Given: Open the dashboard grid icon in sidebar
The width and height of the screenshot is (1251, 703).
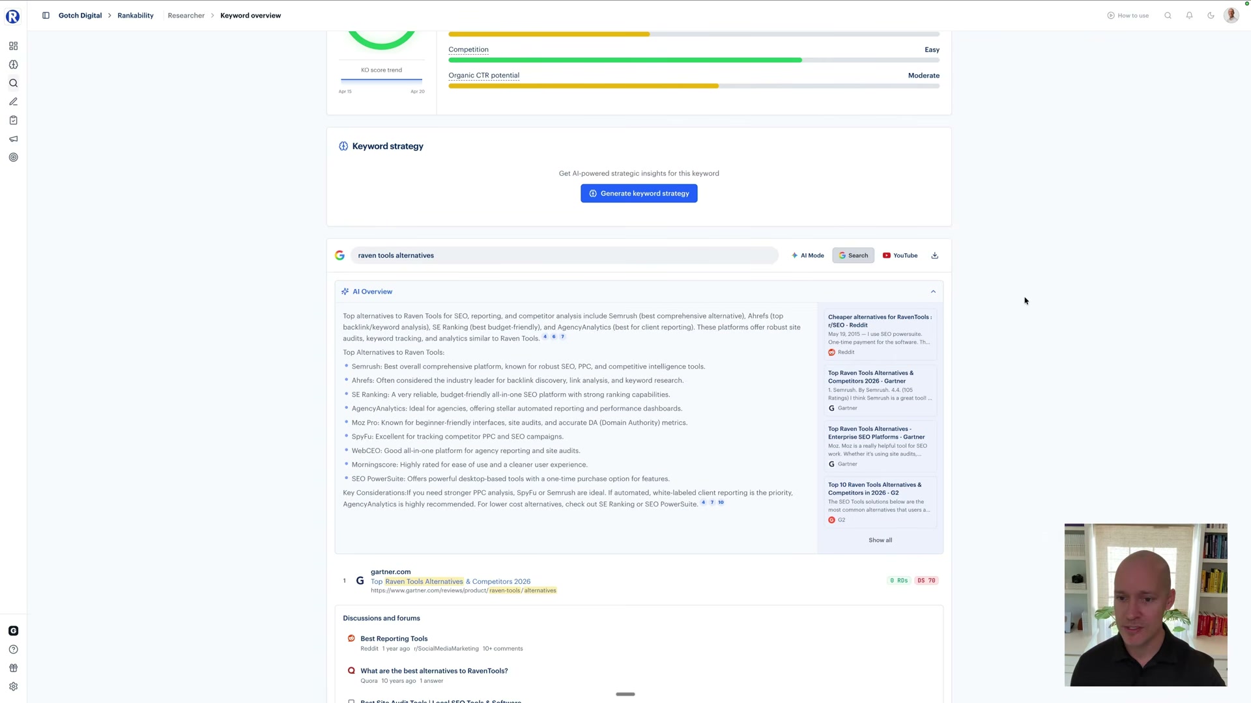Looking at the screenshot, I should 13,46.
